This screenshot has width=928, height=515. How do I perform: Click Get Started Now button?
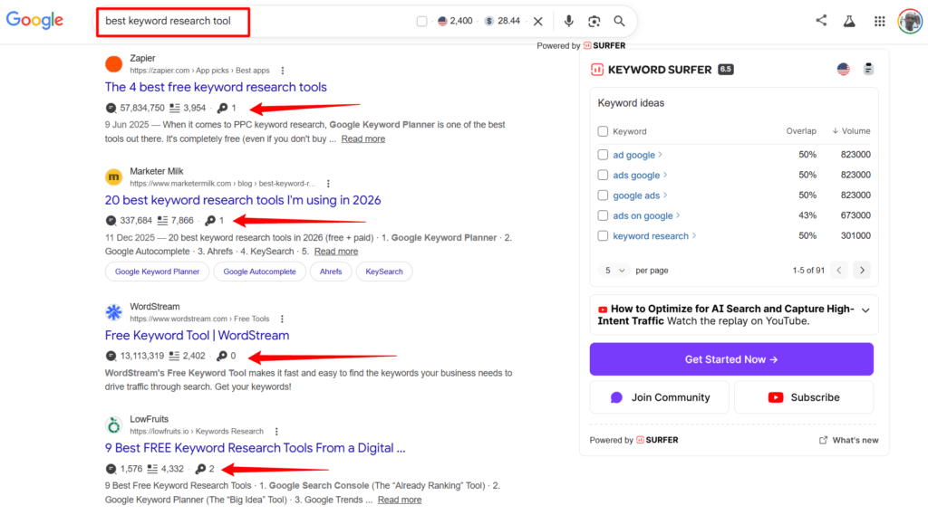[731, 359]
